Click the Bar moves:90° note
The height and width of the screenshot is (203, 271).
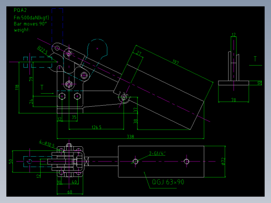click(30, 24)
